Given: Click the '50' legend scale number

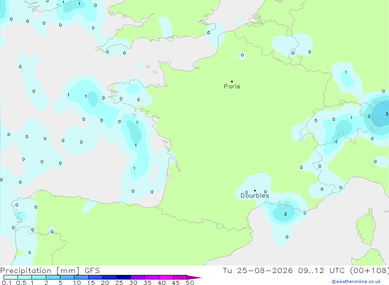Looking at the screenshot, I should tap(190, 283).
